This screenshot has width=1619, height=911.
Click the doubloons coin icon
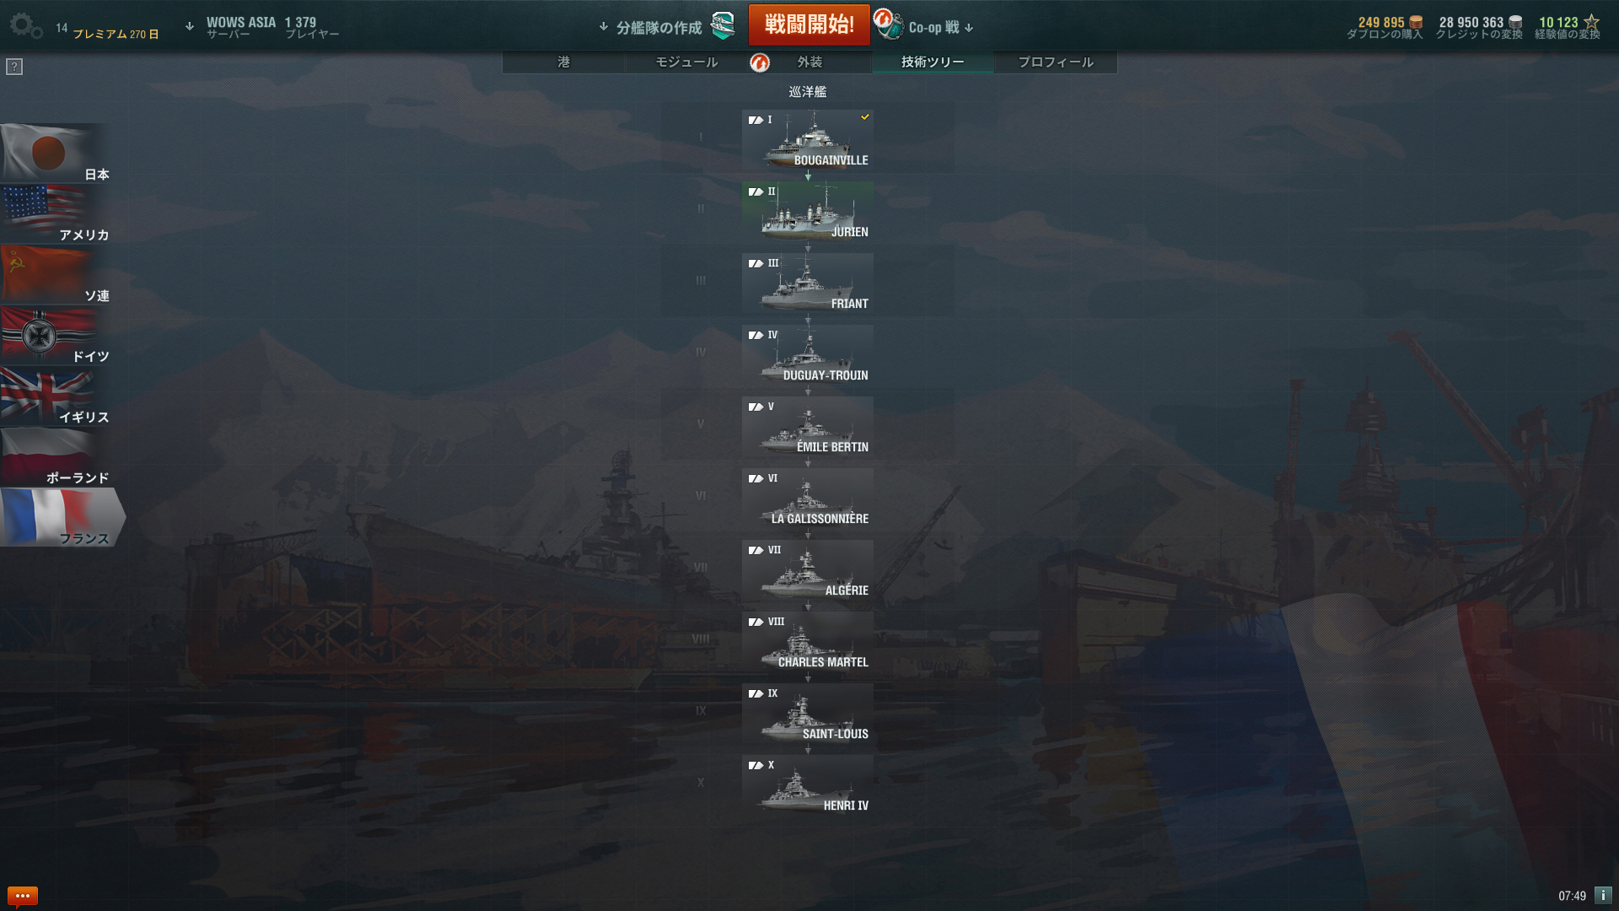[1416, 22]
